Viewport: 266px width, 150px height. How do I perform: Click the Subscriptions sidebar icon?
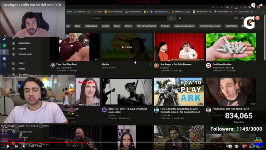14,43
